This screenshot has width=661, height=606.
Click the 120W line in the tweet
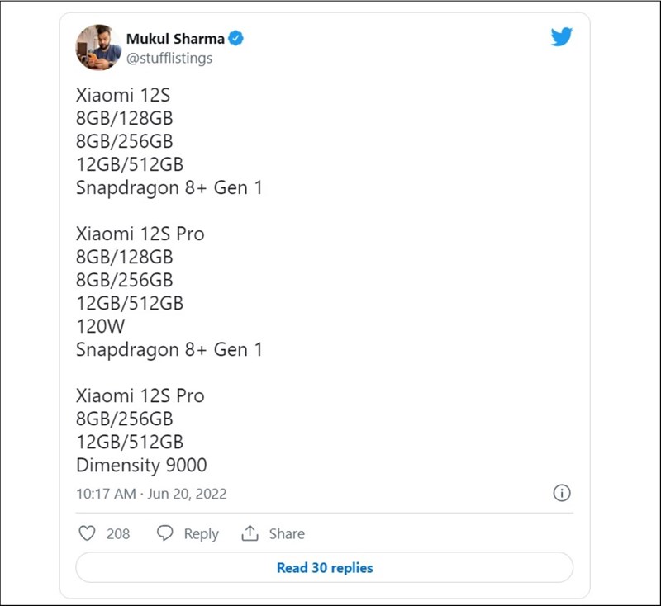point(101,326)
